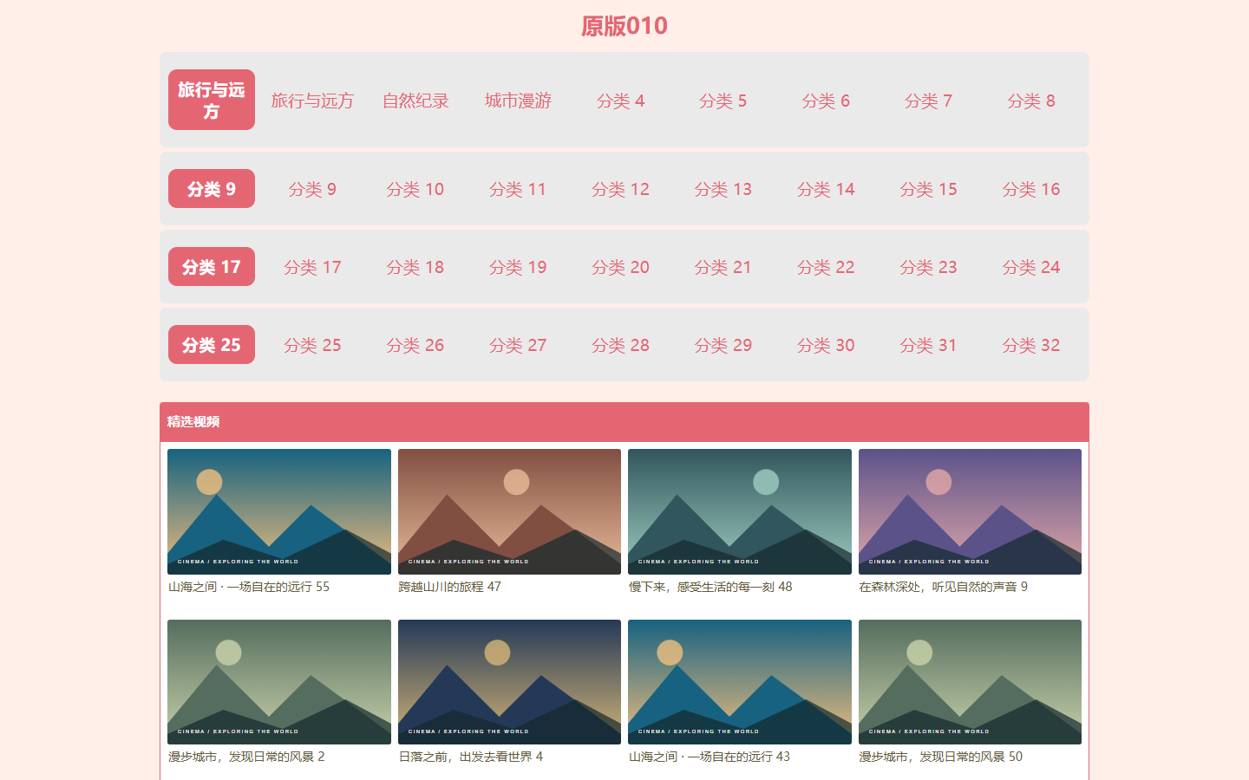Open thumbnail above 日落之前，出发去看世界 4

pos(509,682)
